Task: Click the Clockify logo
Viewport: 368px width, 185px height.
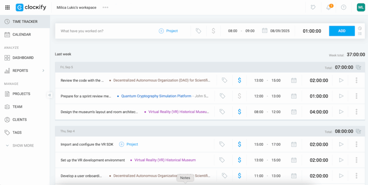Action: pyautogui.click(x=31, y=8)
